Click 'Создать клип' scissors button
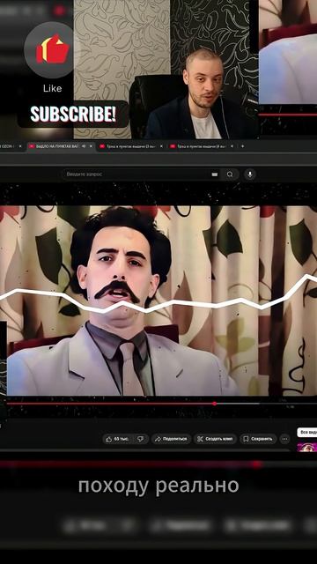 [x=215, y=439]
